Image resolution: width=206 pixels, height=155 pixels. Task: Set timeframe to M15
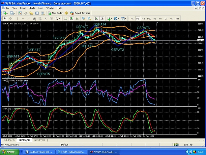click(x=143, y=19)
